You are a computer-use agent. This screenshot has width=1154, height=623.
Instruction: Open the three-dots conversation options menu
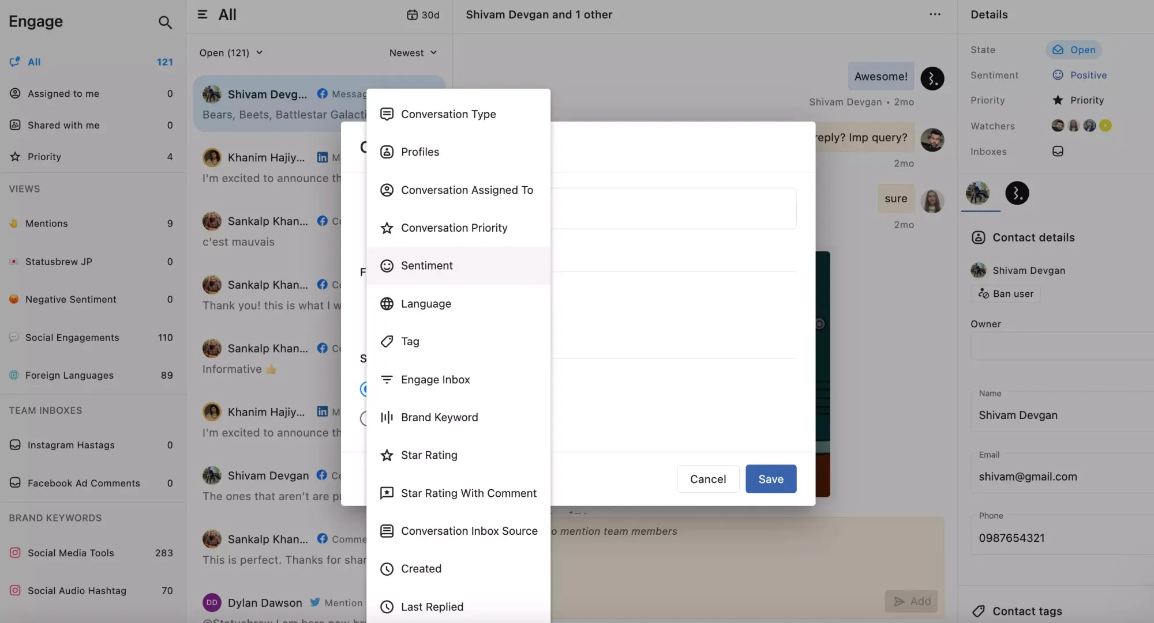935,14
